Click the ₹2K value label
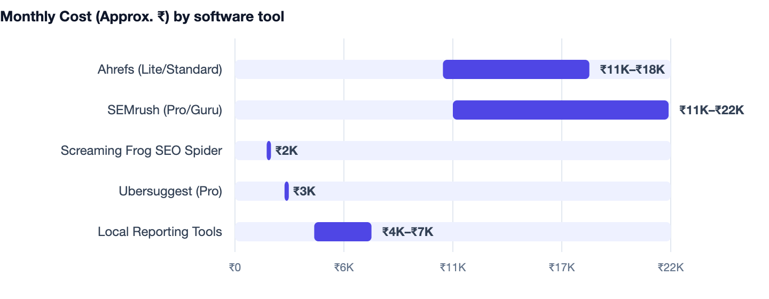The height and width of the screenshot is (299, 769). 286,151
